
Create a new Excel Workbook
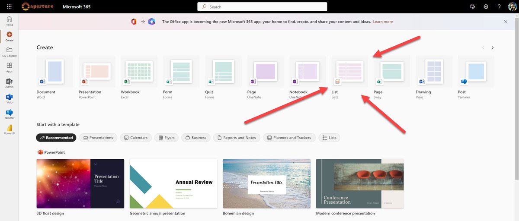(x=138, y=77)
